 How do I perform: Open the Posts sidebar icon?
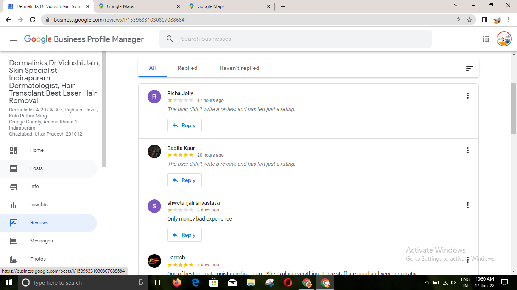pyautogui.click(x=14, y=168)
